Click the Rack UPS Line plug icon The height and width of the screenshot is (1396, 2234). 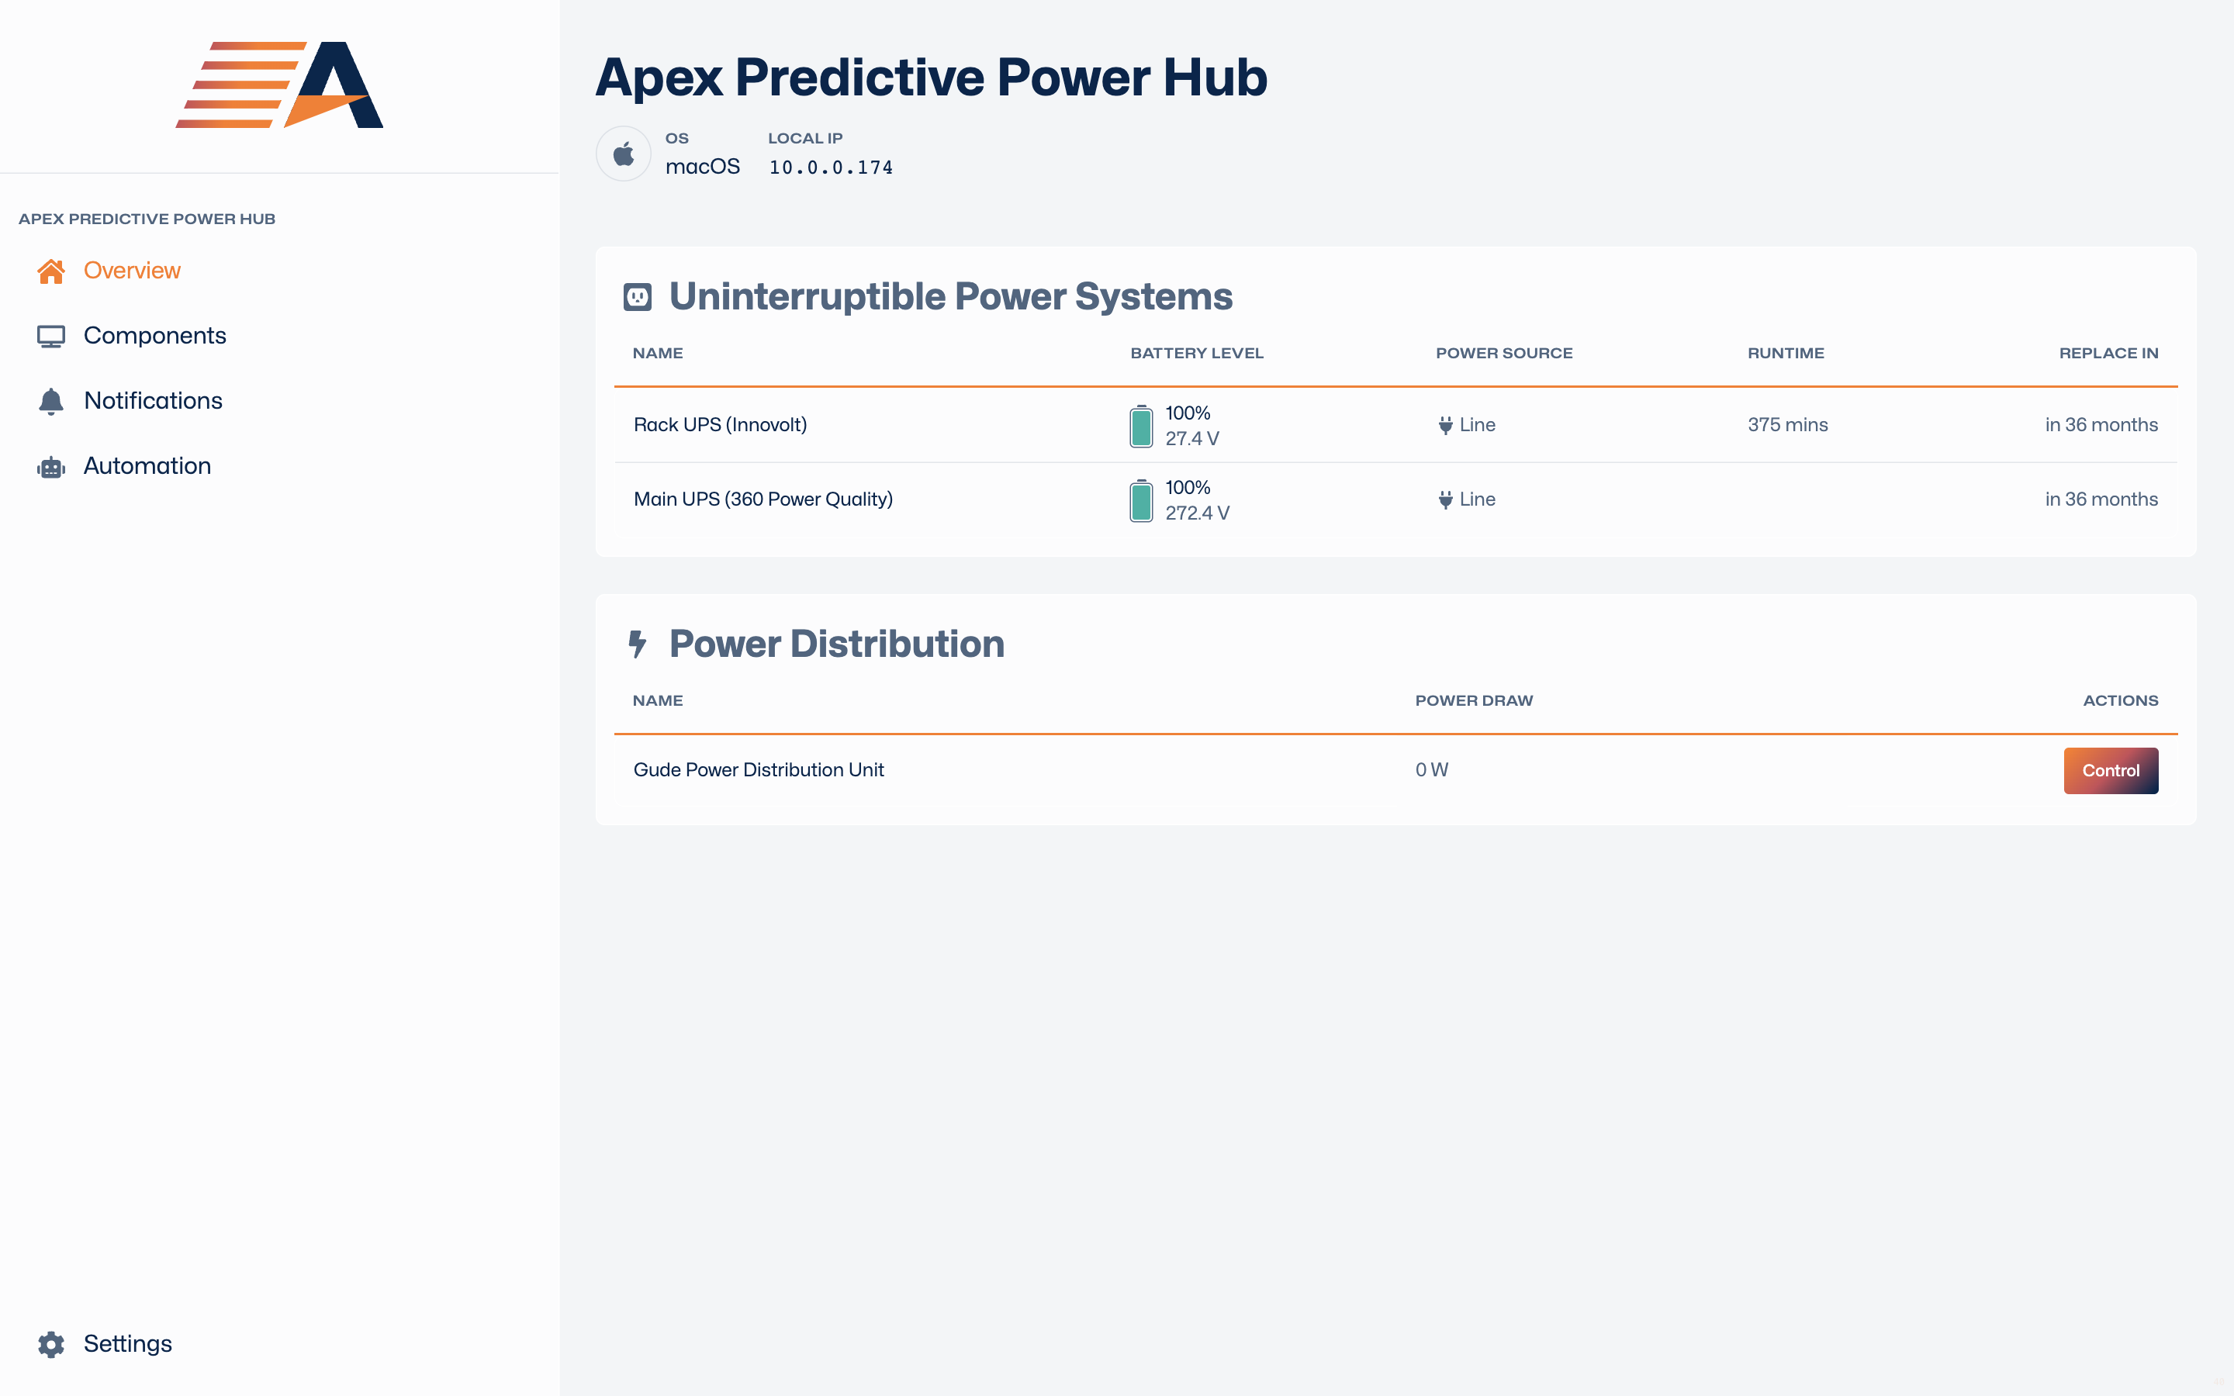[x=1446, y=426]
